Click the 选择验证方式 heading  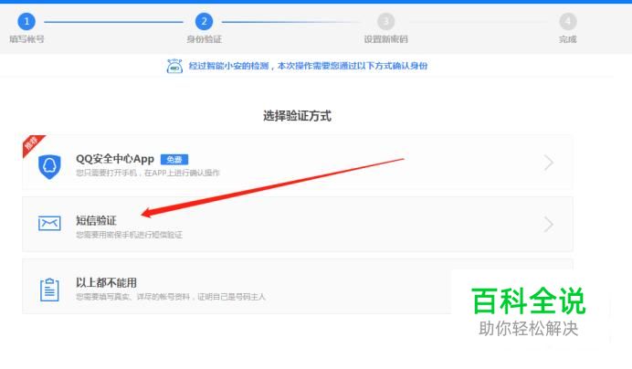click(x=297, y=116)
